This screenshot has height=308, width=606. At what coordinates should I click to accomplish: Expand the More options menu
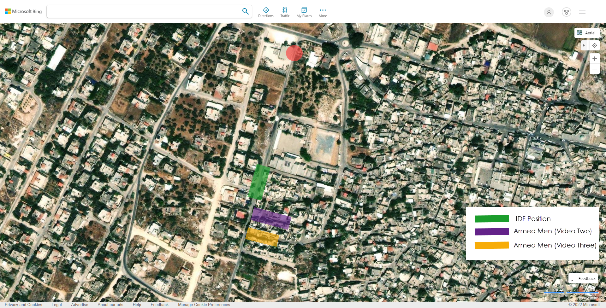coord(323,12)
